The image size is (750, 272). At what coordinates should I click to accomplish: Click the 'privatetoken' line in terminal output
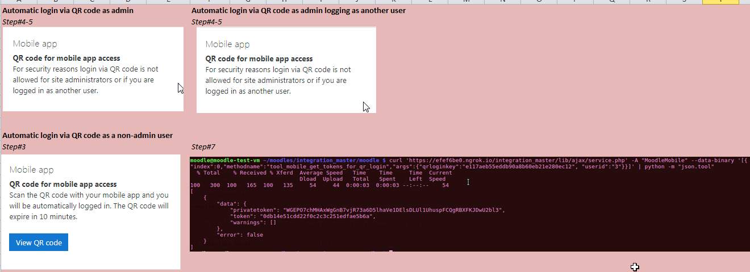click(x=367, y=210)
